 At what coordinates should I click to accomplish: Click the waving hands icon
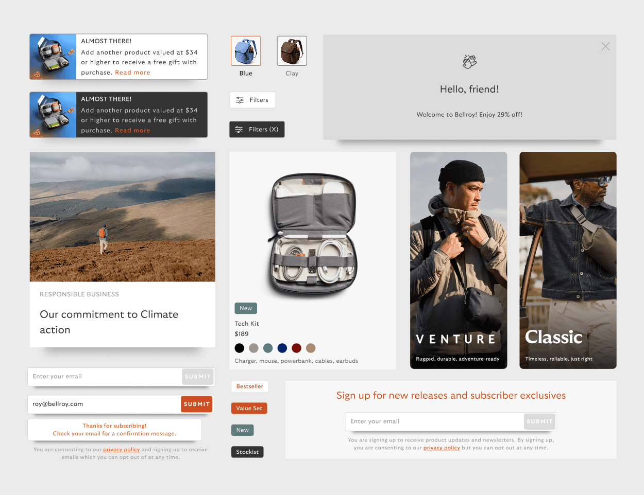(469, 62)
